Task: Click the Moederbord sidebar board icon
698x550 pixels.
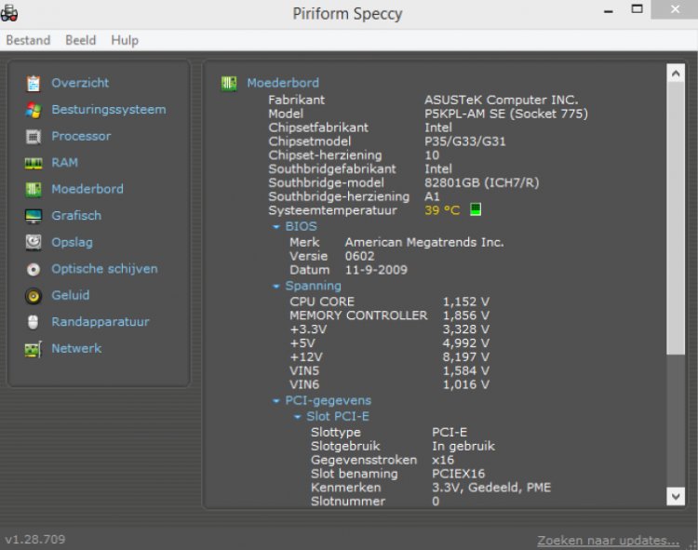Action: click(x=34, y=190)
